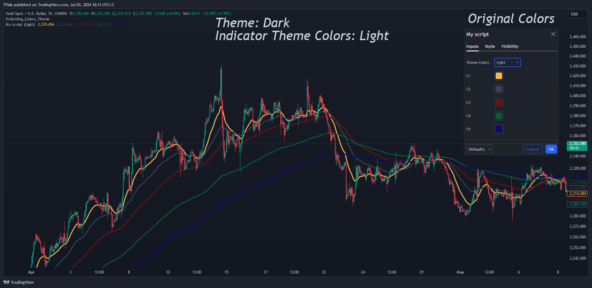
Task: Close the My script settings dialog
Action: [x=553, y=34]
